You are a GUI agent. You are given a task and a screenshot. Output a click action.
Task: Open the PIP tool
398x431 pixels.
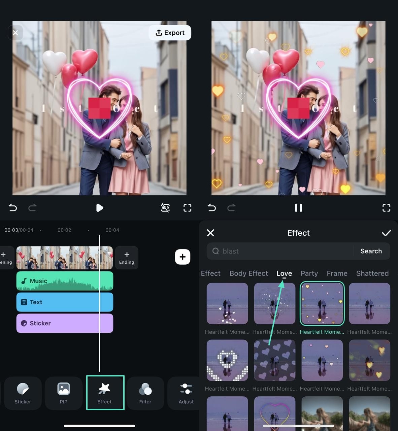click(x=63, y=393)
